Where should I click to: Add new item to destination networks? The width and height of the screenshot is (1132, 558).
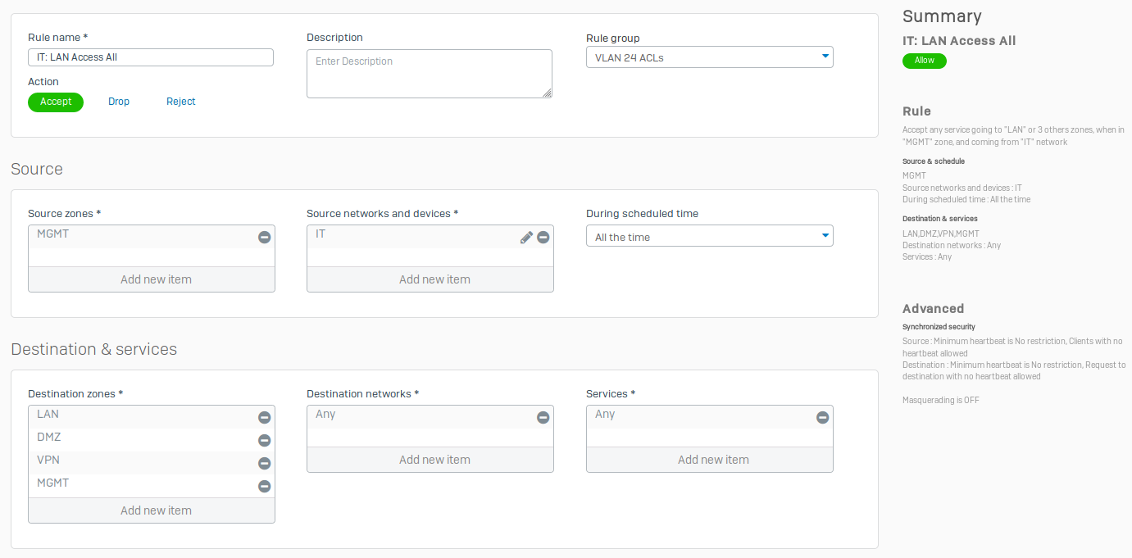pyautogui.click(x=434, y=460)
